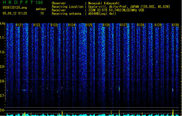Click the 0.8 frequency axis label
Image resolution: width=182 pixels, height=116 pixels.
point(3,81)
